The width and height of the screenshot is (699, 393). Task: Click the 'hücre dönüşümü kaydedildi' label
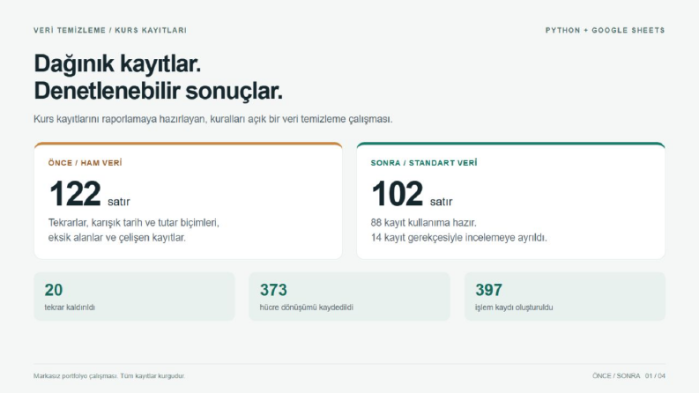(306, 308)
